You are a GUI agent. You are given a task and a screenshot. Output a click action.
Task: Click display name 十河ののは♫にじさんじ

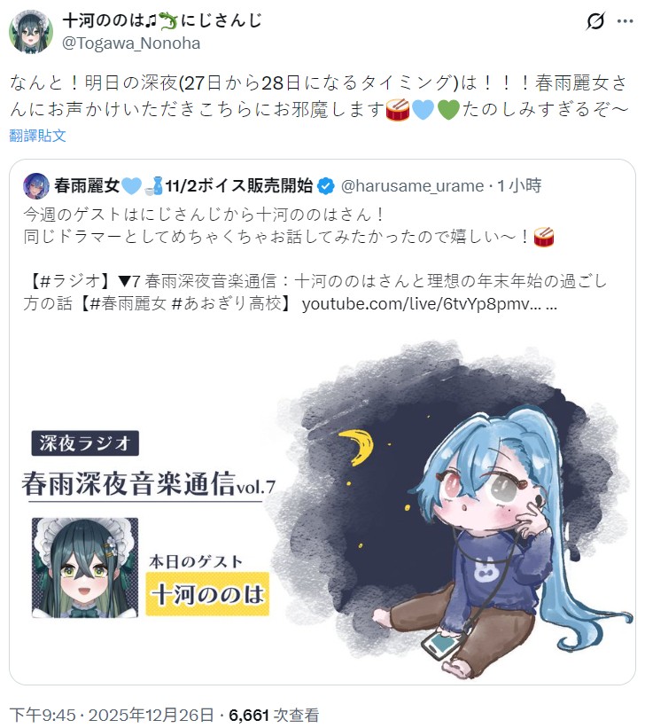click(162, 20)
